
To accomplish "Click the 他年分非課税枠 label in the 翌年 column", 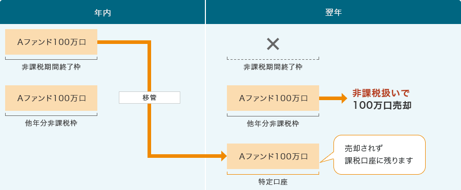I will pos(273,124).
